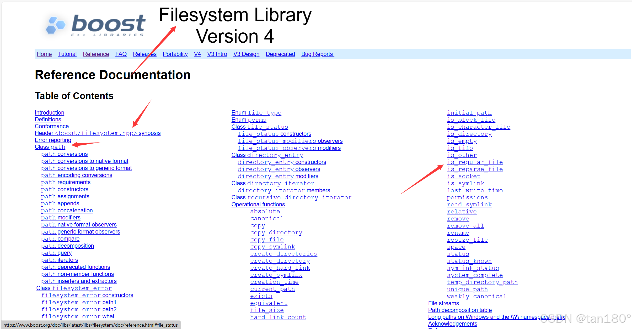
Task: Open the FAQ page
Action: [x=121, y=54]
